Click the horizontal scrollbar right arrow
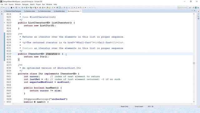 pos(192,104)
